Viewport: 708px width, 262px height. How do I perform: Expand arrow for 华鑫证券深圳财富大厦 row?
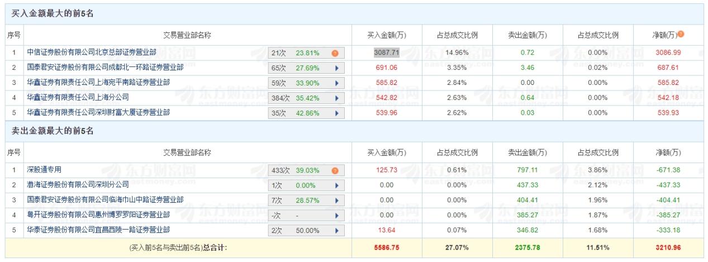click(336, 113)
